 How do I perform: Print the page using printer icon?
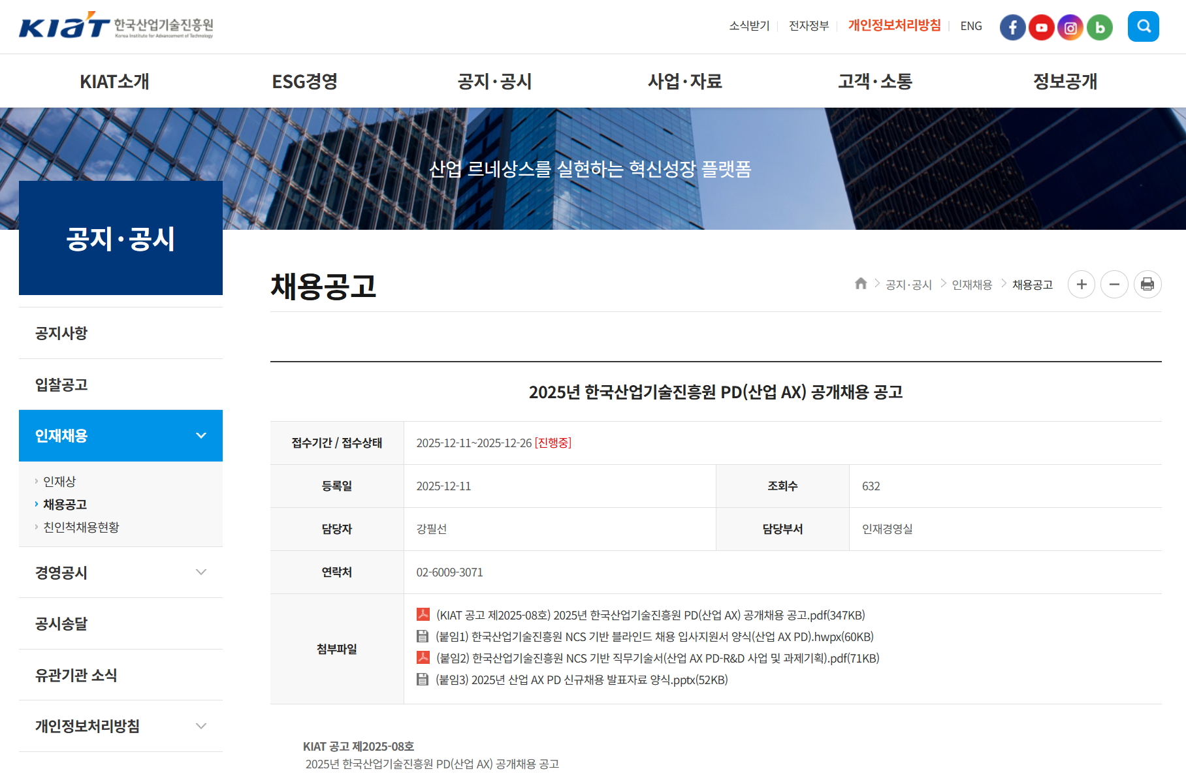pos(1147,285)
